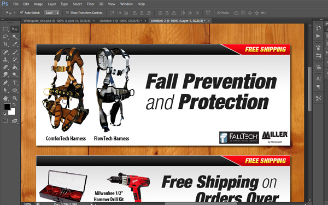Click the 3D Roll mode icon
Screen dimensions: 328x205
click(x=243, y=13)
